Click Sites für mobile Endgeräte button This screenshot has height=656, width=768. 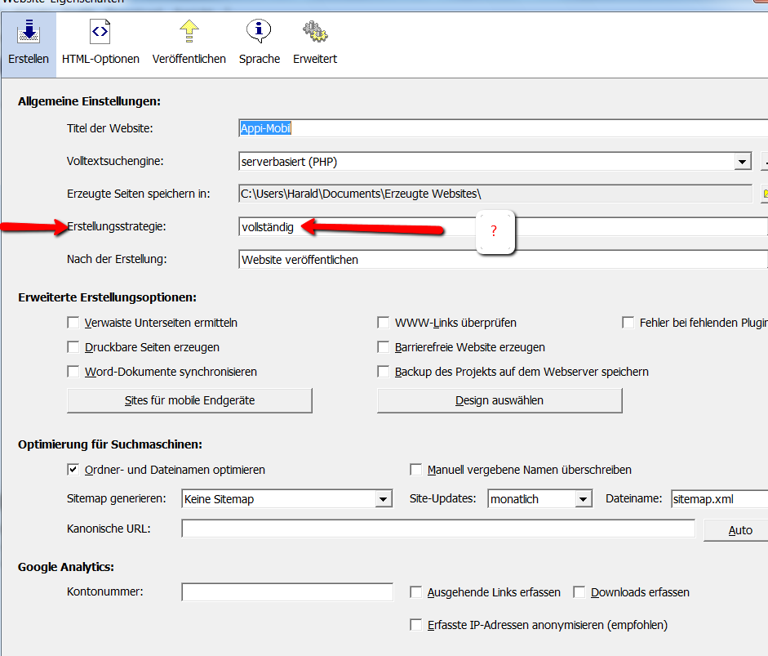pyautogui.click(x=189, y=400)
